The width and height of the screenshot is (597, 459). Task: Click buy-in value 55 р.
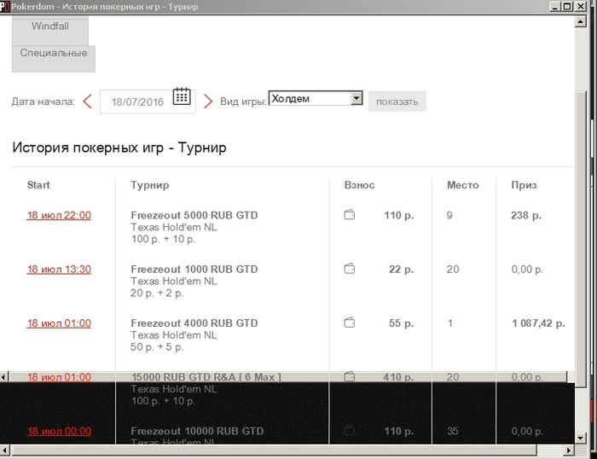(401, 323)
